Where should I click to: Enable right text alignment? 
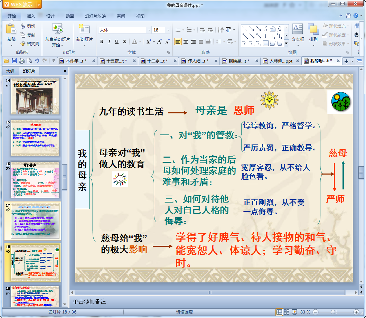click(x=193, y=42)
